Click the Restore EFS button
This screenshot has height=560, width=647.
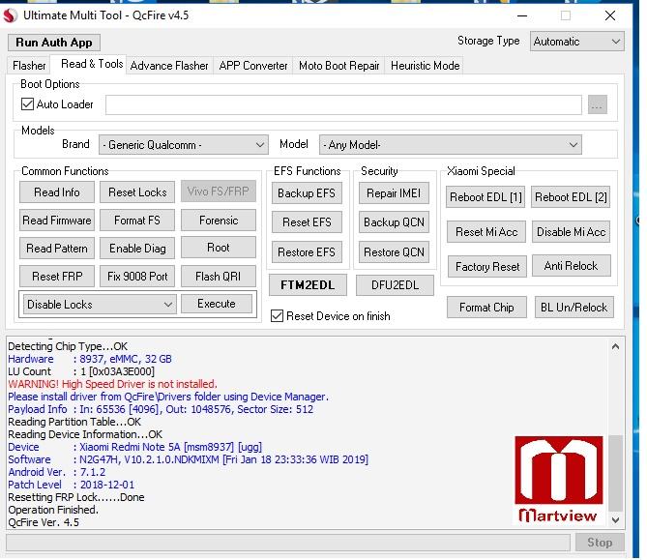coord(307,252)
